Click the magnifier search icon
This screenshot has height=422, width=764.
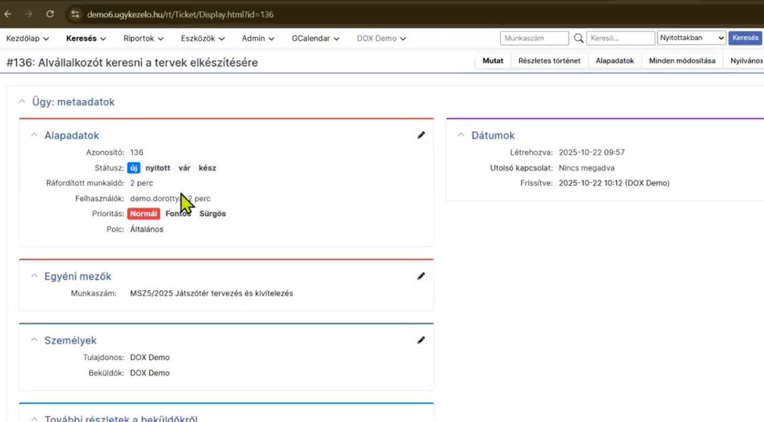pyautogui.click(x=578, y=38)
